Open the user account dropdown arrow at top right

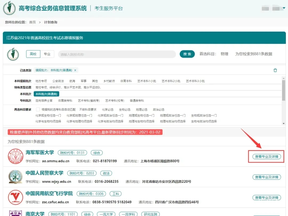[284, 9]
